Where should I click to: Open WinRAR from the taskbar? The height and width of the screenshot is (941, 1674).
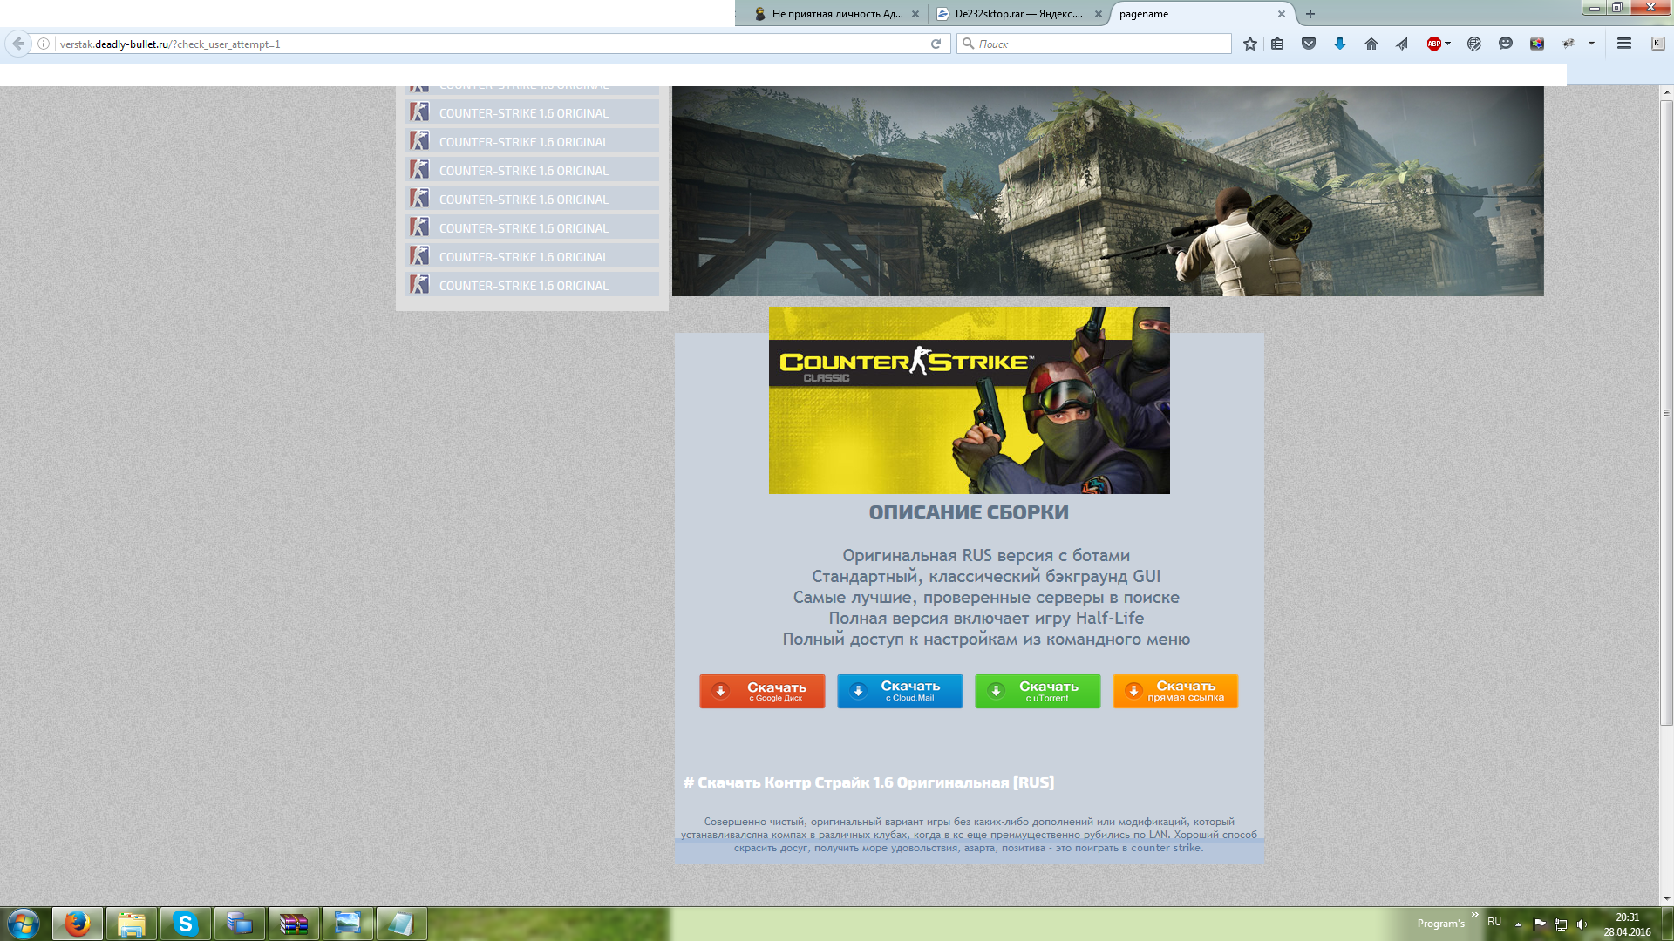click(294, 924)
